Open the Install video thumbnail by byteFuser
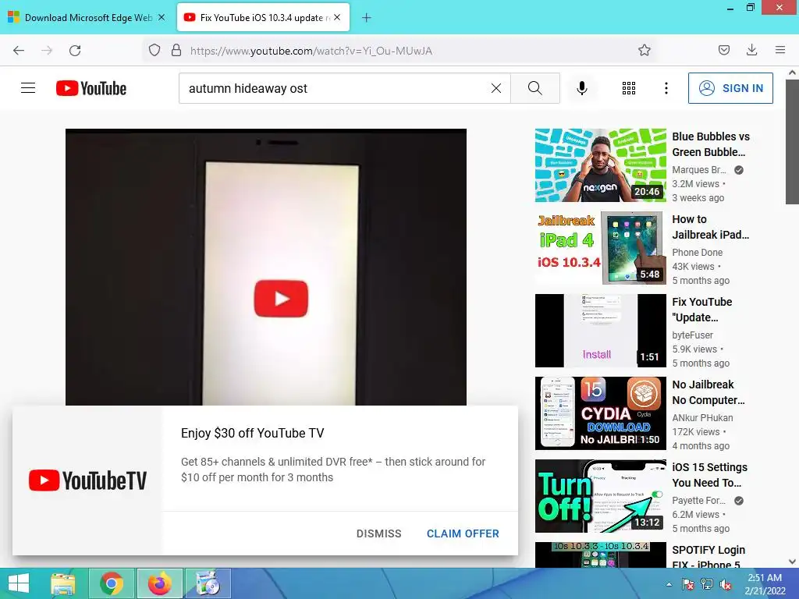This screenshot has width=799, height=599. (600, 331)
